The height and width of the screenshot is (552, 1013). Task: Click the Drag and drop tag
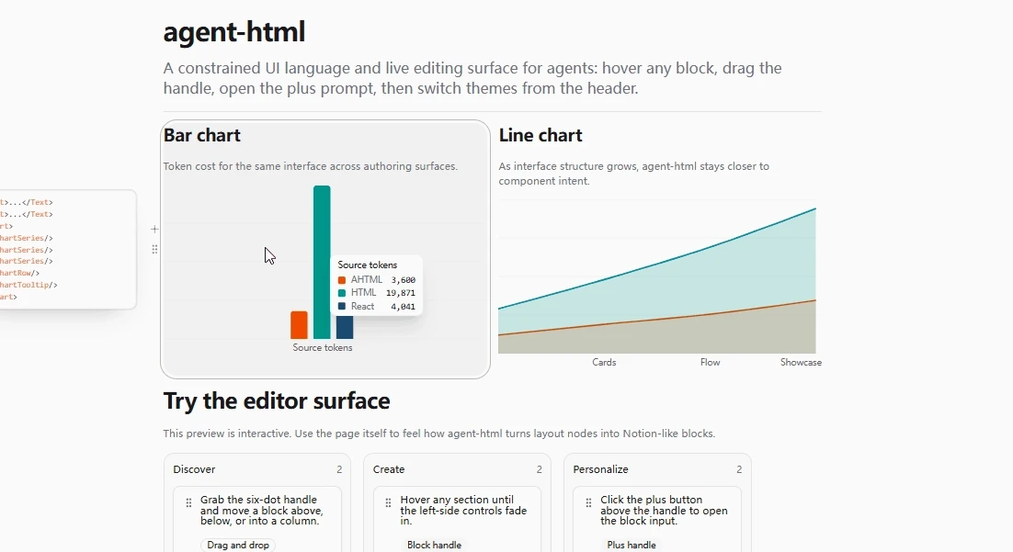238,545
